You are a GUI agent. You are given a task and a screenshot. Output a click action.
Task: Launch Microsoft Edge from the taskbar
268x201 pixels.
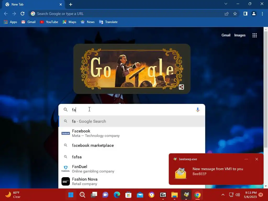tap(117, 195)
